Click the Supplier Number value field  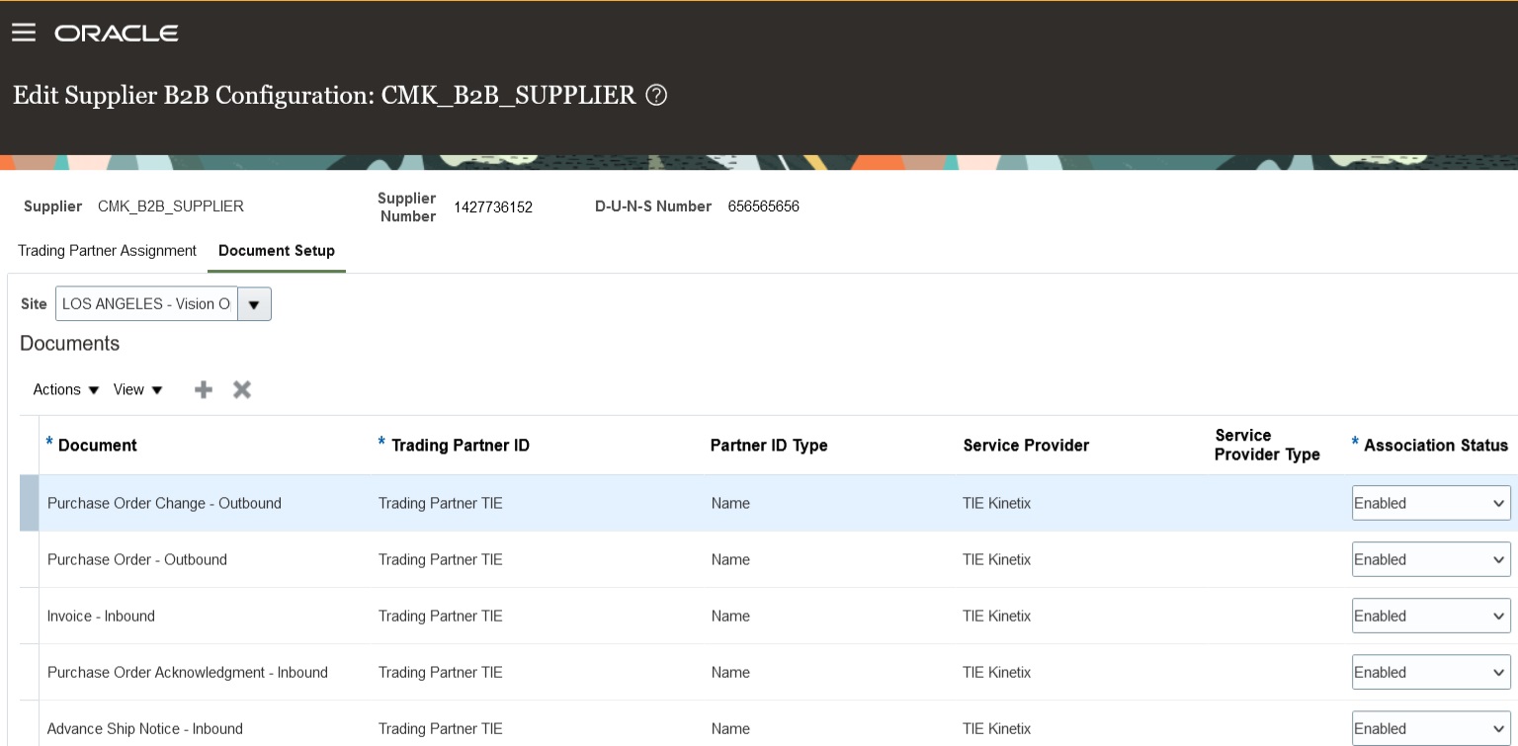pos(492,207)
